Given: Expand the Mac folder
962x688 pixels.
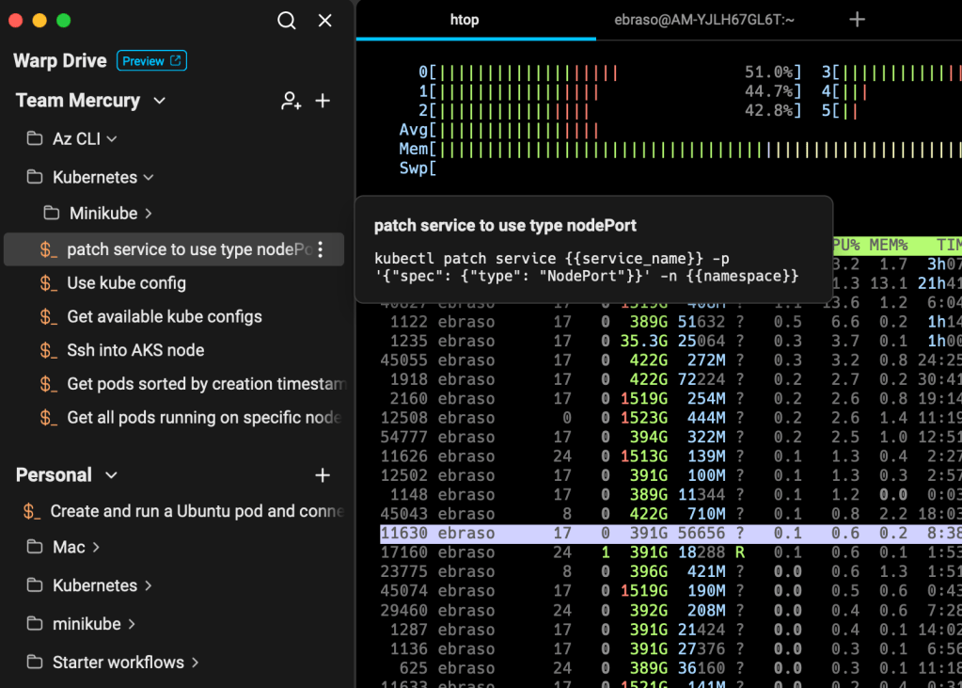Looking at the screenshot, I should (97, 547).
